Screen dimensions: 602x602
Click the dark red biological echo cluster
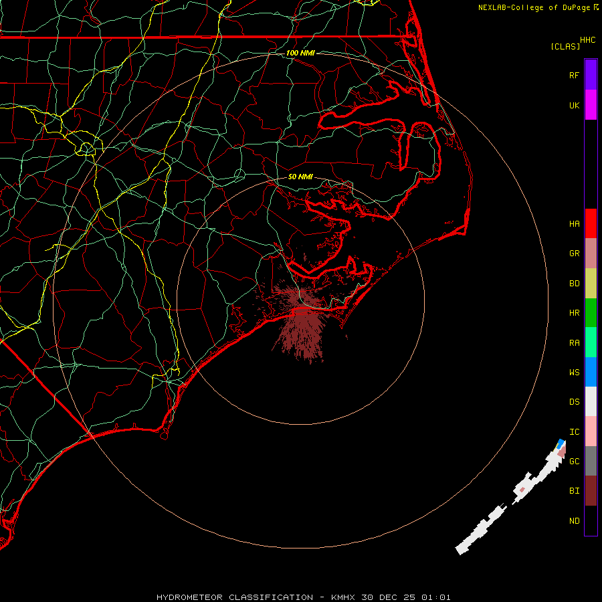coord(302,326)
